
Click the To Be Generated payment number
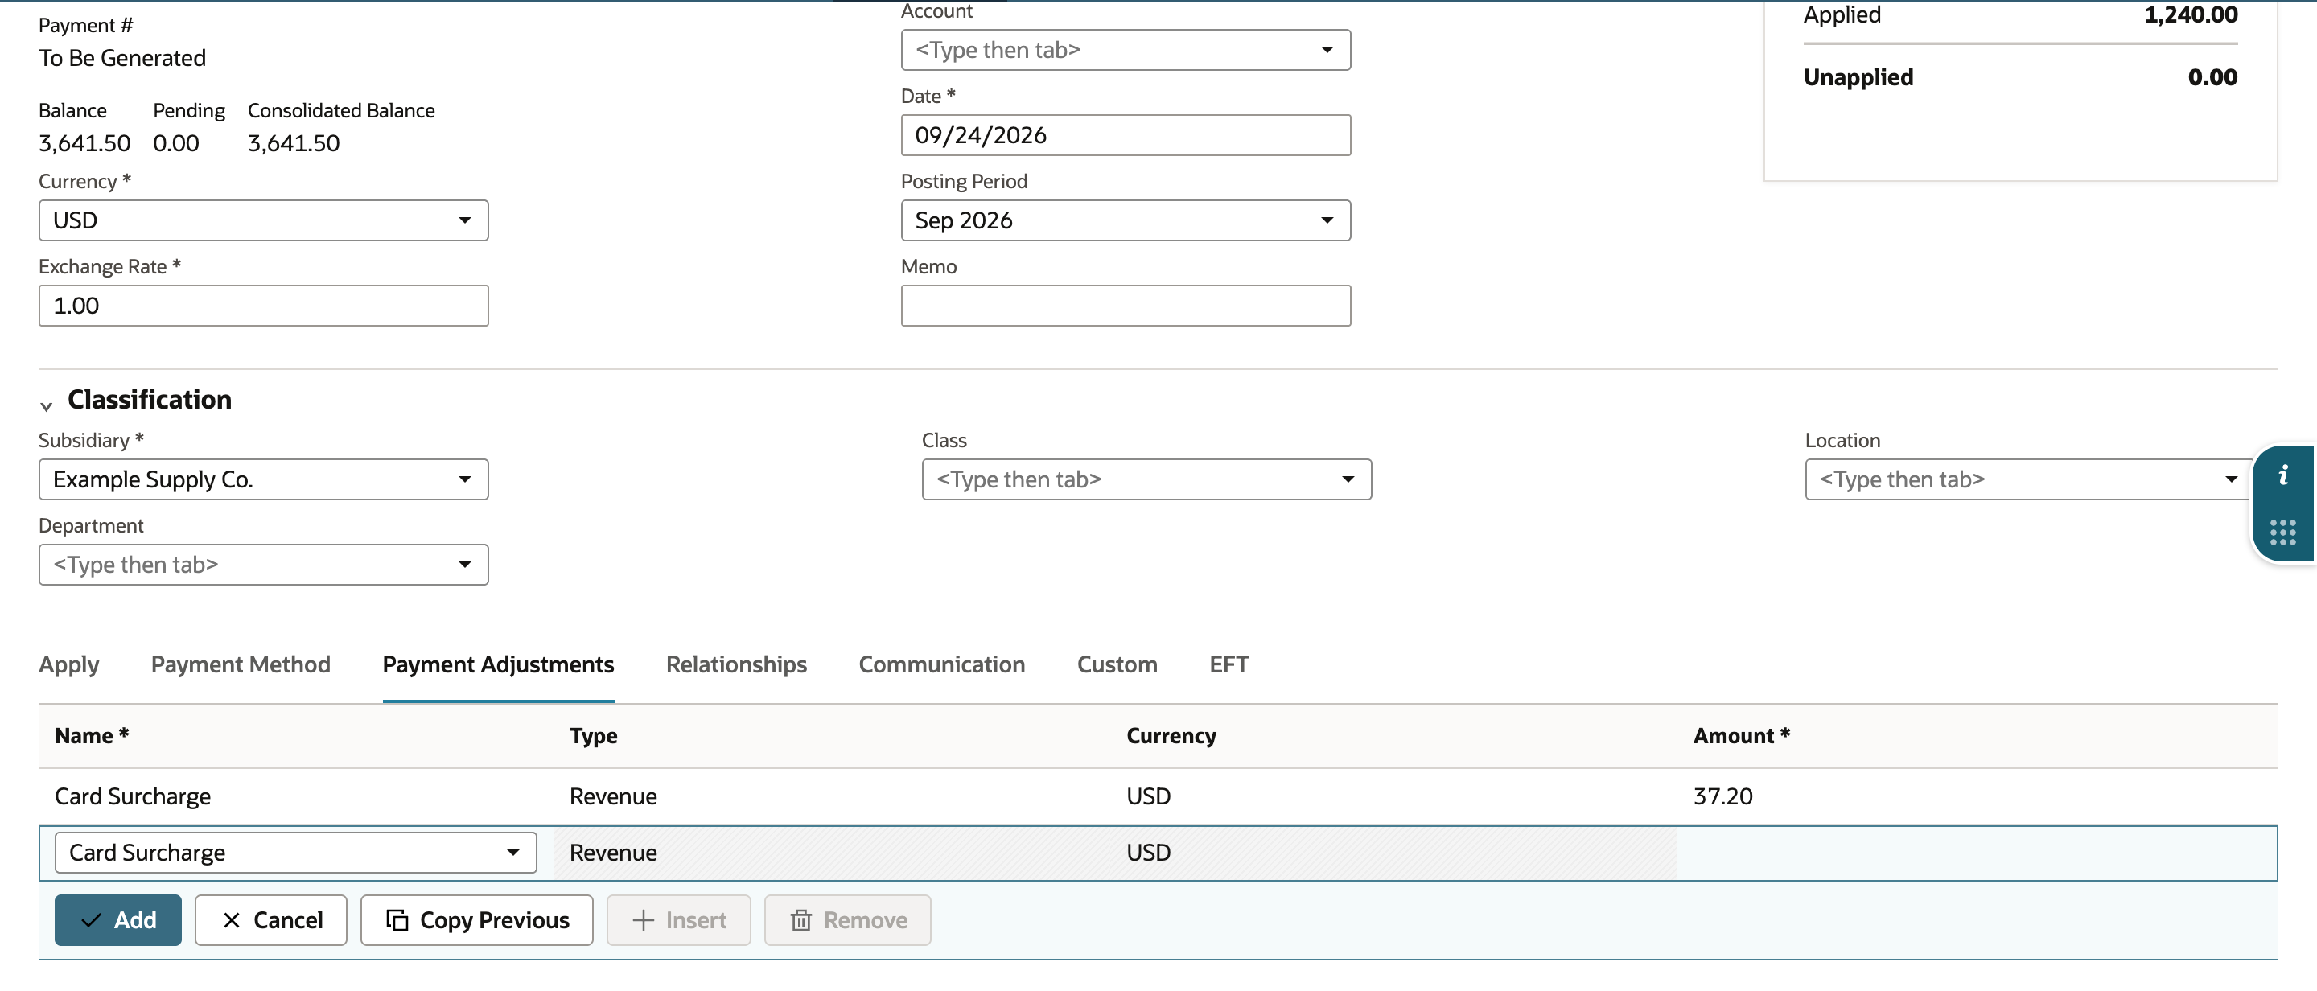click(x=122, y=59)
